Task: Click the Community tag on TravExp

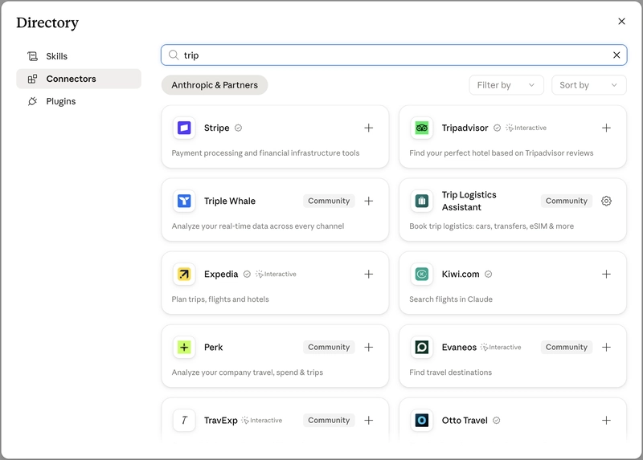Action: [x=329, y=421]
